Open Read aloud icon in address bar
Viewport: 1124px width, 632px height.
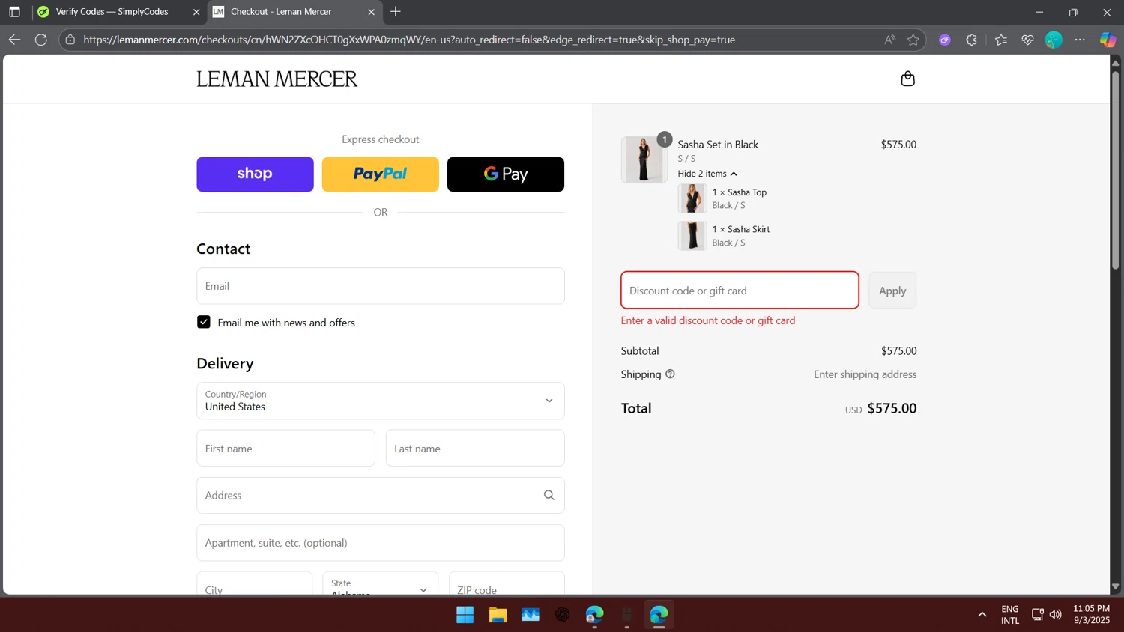click(x=889, y=40)
